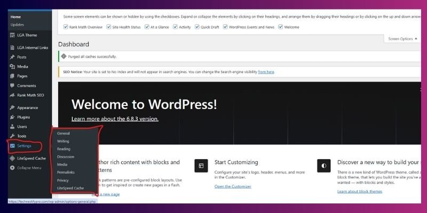Select Writing in Settings flyout
Image resolution: width=427 pixels, height=213 pixels.
coord(63,141)
